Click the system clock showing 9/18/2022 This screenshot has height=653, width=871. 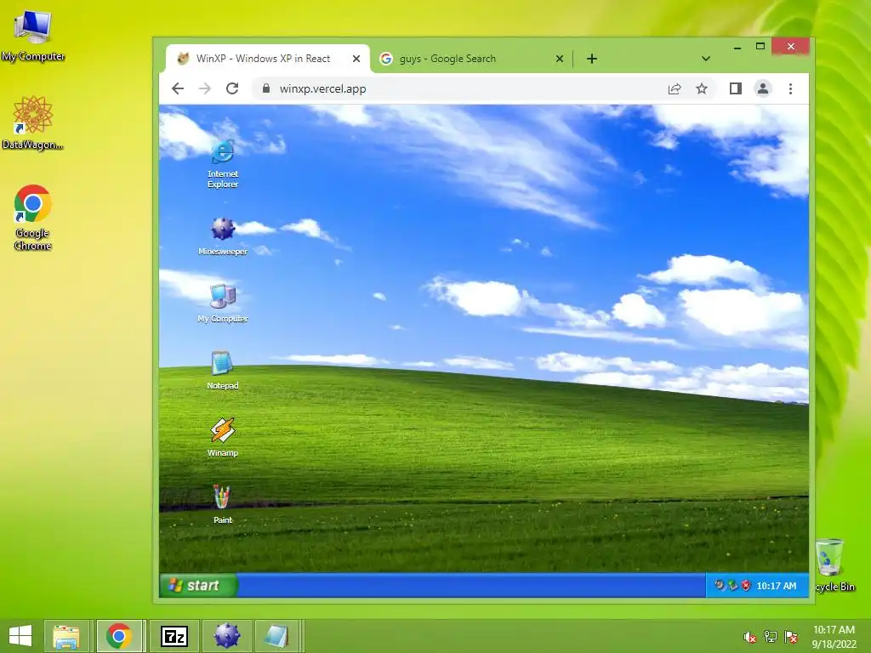[834, 637]
